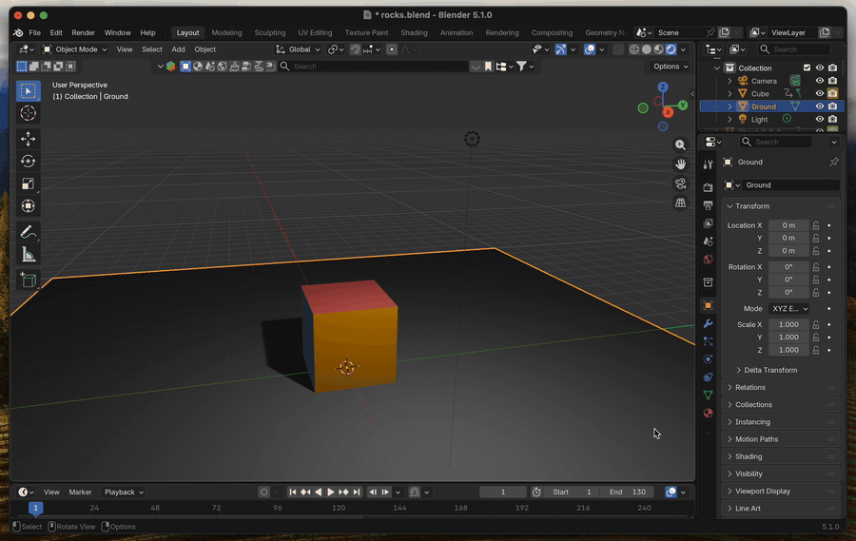Hide the Light object in outliner

(x=820, y=119)
